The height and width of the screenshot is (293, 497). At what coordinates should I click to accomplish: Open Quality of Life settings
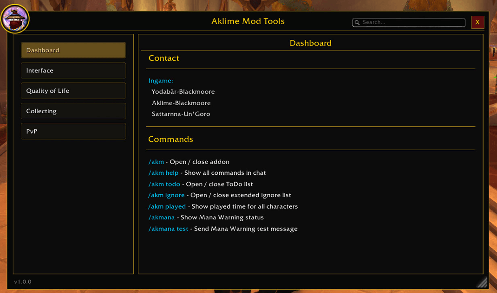[x=73, y=91]
